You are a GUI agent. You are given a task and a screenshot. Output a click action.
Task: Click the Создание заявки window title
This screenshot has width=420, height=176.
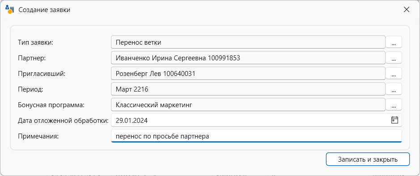(x=44, y=10)
